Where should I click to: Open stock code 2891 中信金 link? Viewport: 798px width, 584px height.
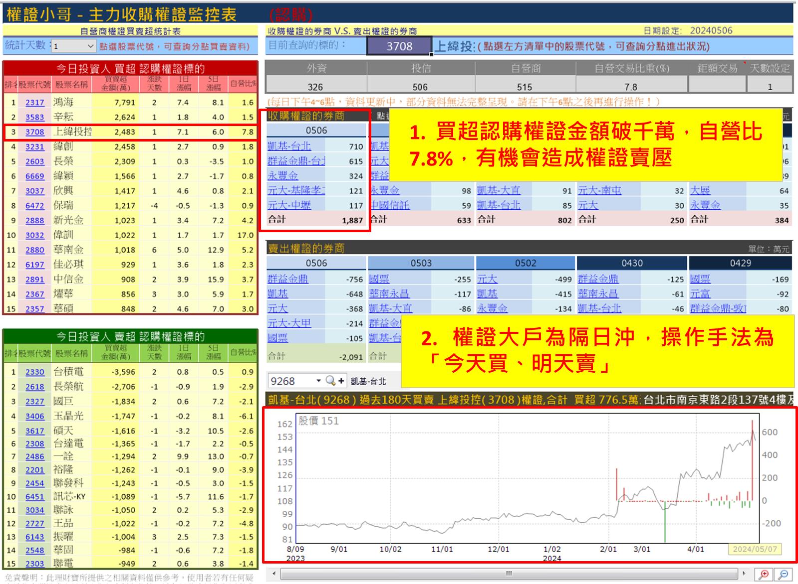(x=35, y=280)
